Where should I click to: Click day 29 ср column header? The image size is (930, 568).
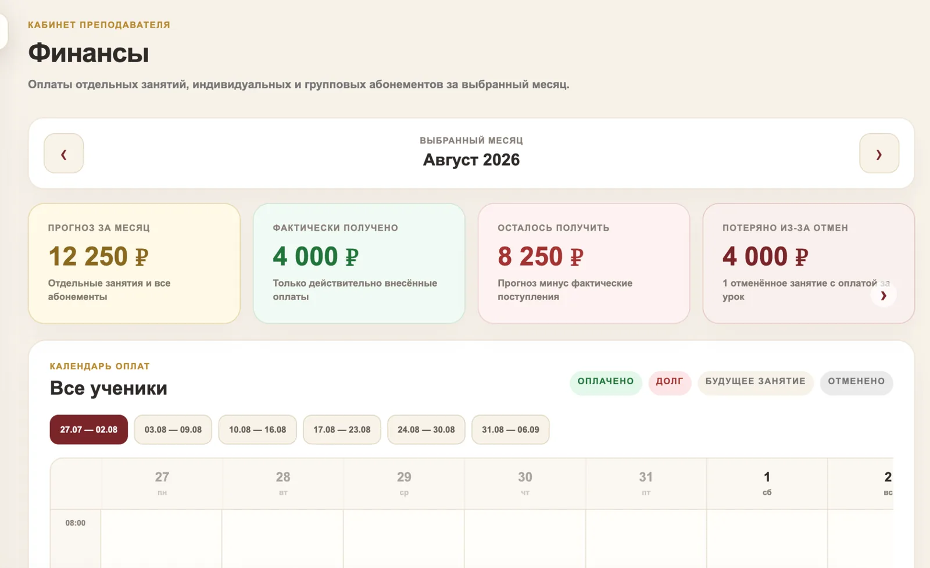click(x=404, y=484)
